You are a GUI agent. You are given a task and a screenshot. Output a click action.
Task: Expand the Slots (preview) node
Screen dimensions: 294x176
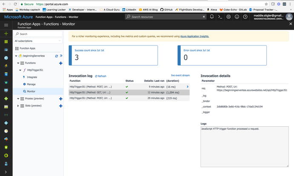18,105
